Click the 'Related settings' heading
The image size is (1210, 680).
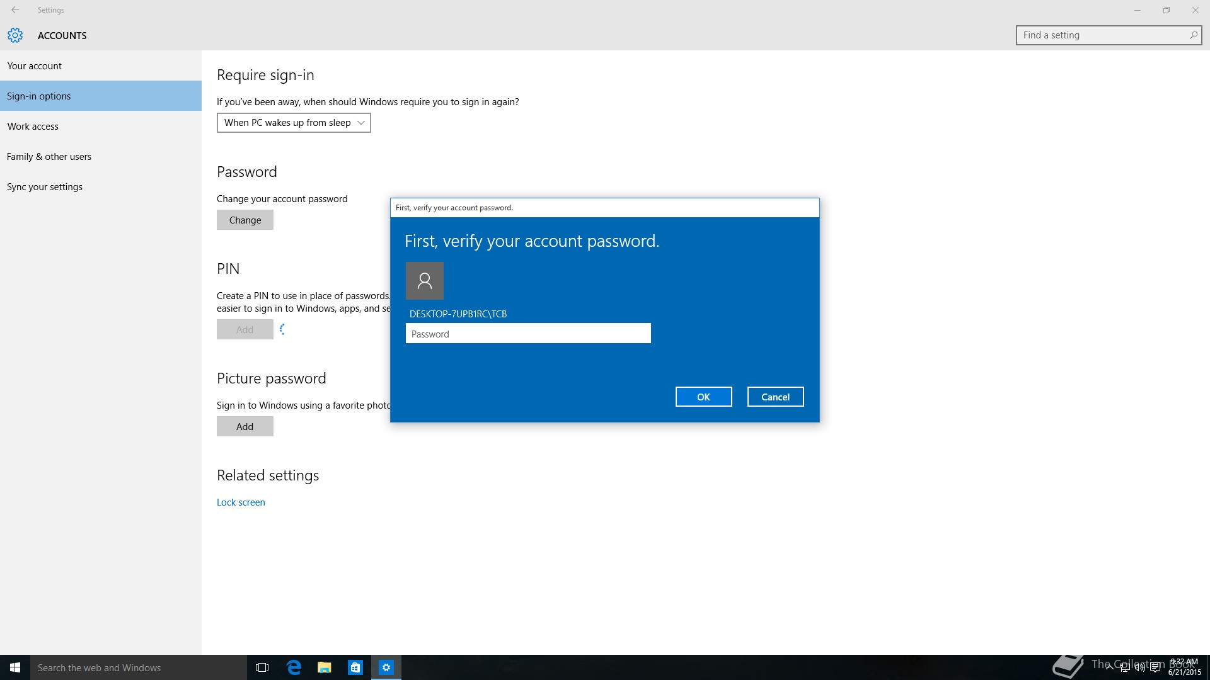click(268, 475)
